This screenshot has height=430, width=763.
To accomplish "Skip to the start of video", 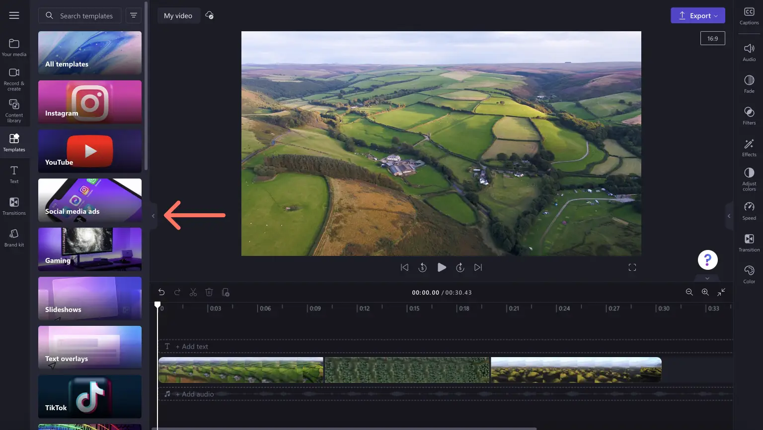I will pos(404,267).
